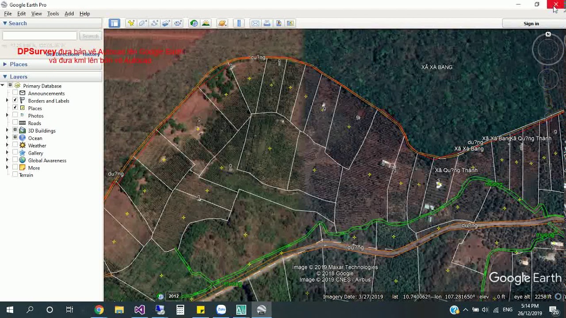Enable the Roads layer checkbox
Screen dimensions: 566x318
(15, 123)
